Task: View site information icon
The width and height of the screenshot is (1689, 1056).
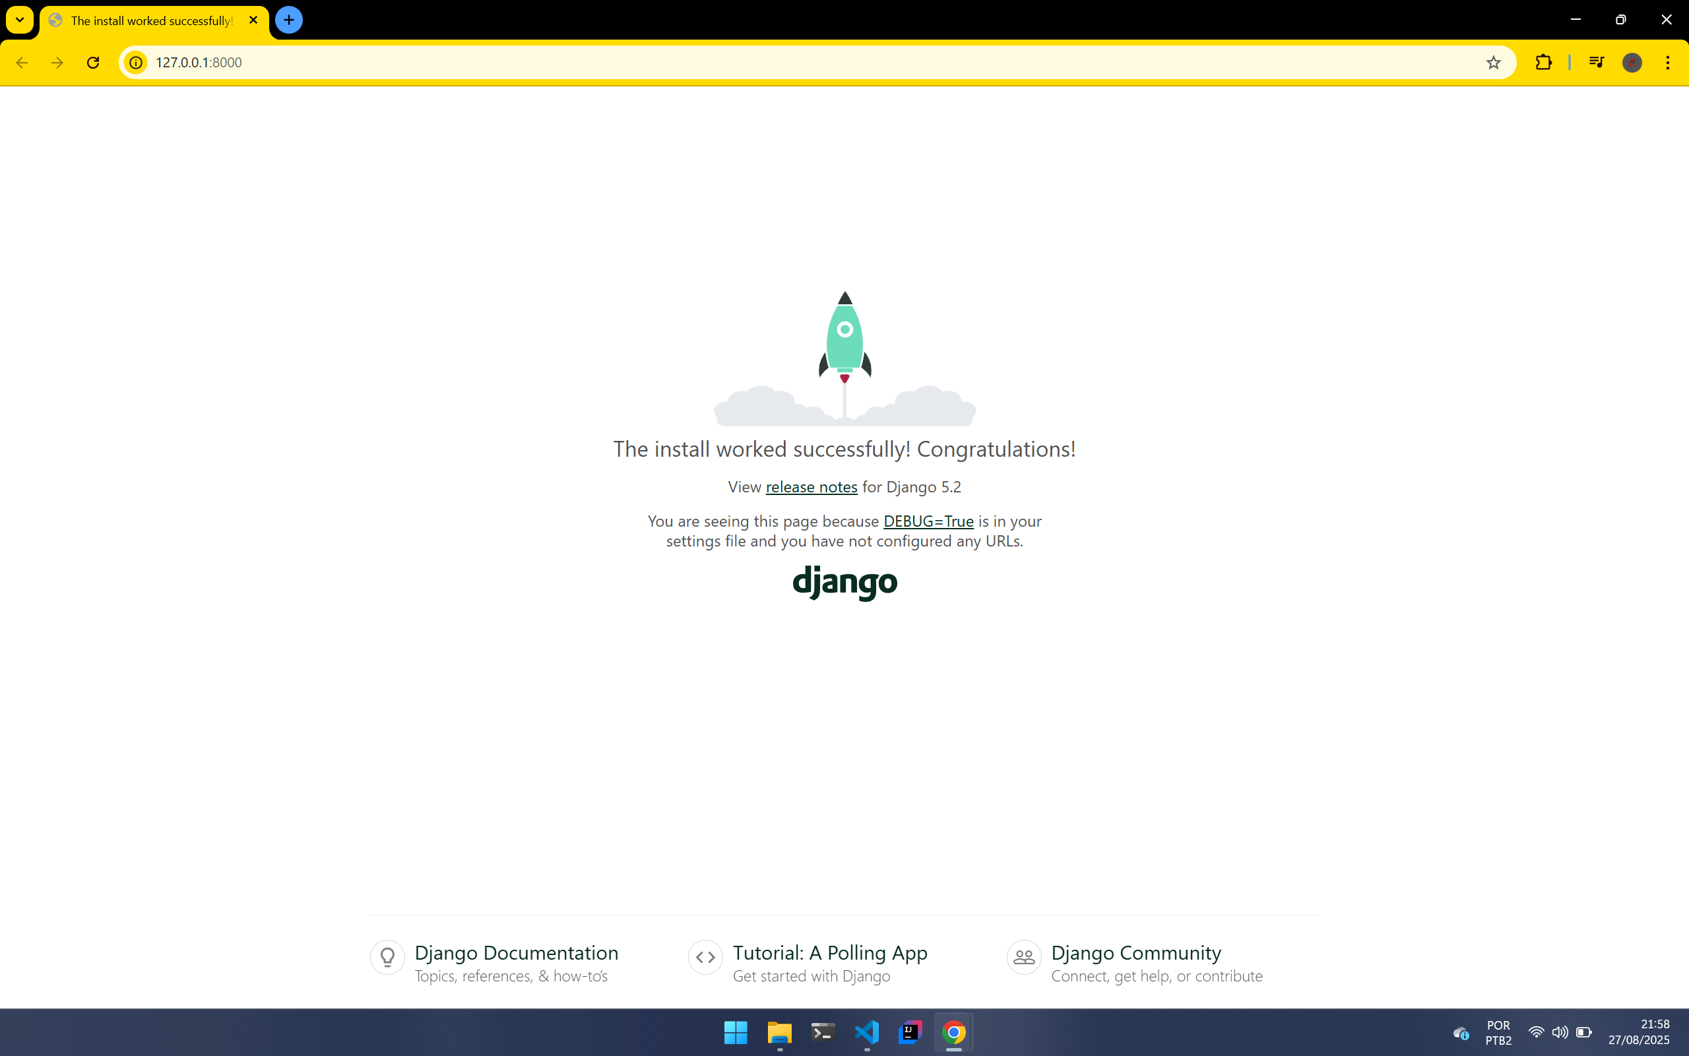Action: [x=136, y=63]
